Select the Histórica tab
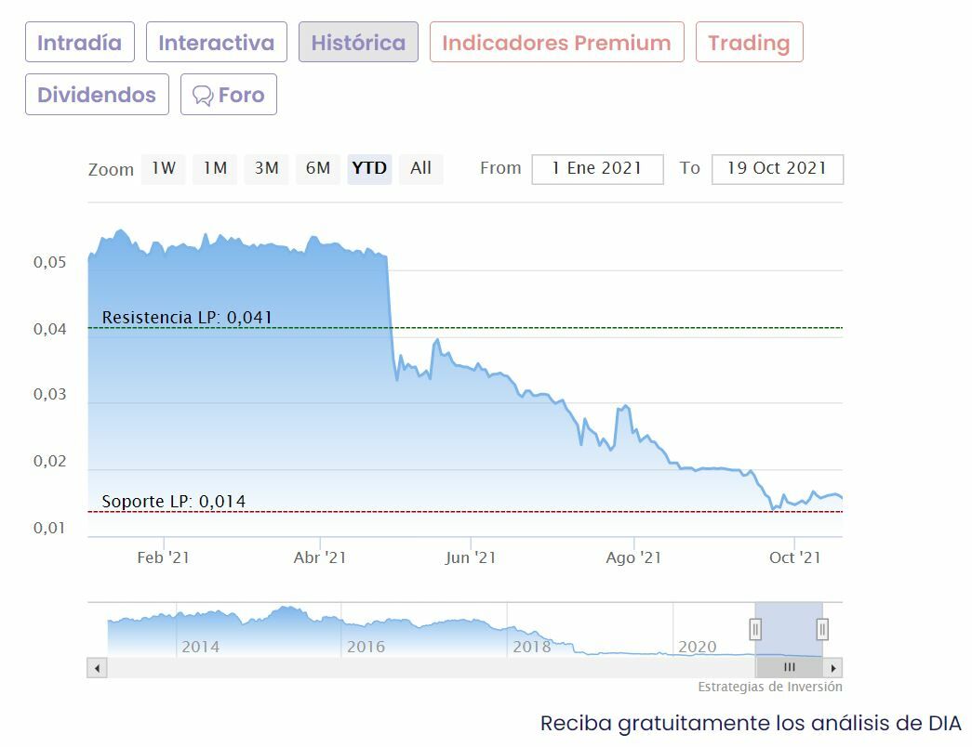Viewport: 972px width, 747px height. tap(358, 43)
